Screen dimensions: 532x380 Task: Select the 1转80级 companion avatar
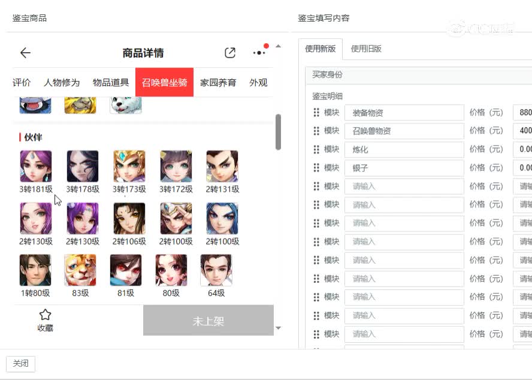(35, 270)
